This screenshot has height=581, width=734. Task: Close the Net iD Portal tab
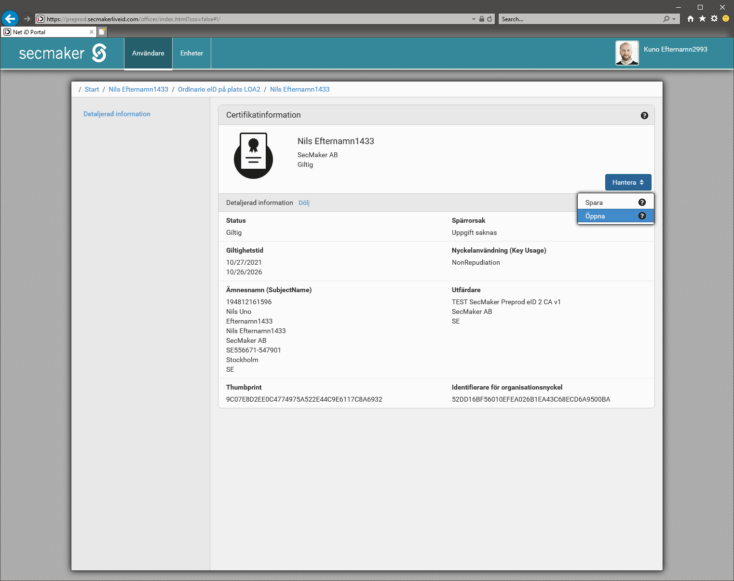(x=92, y=32)
